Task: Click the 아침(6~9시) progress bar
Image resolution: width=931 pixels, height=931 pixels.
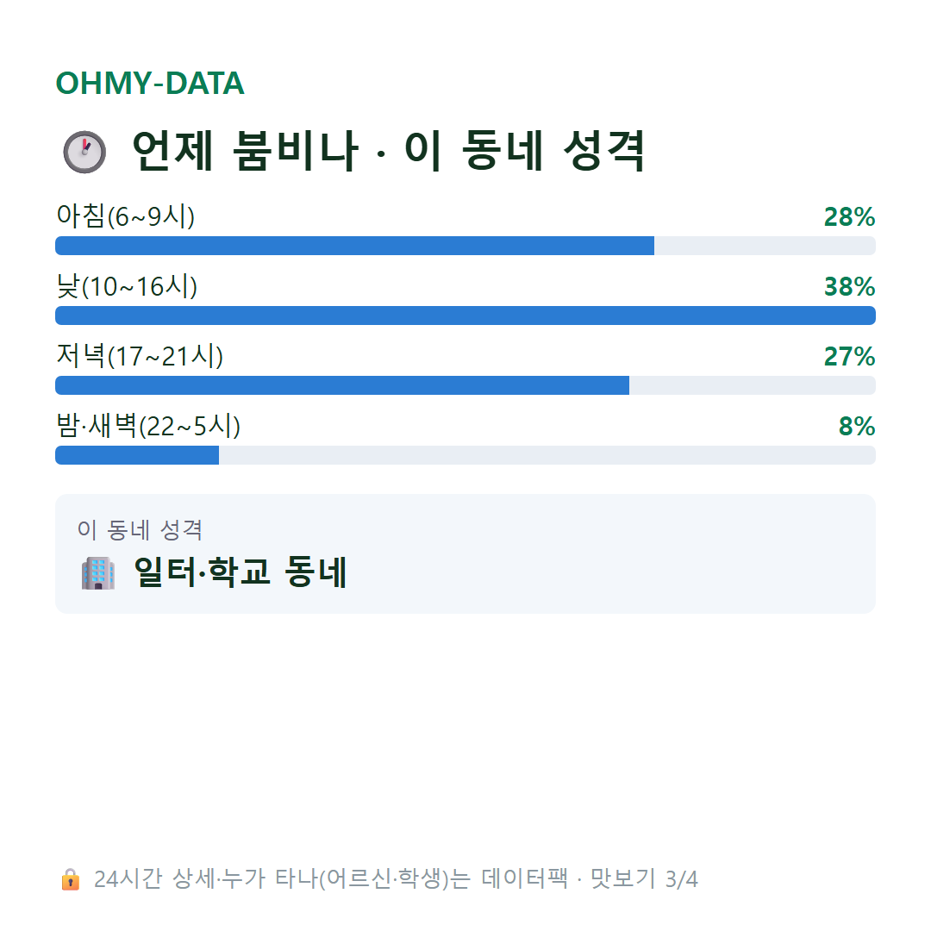Action: 465,246
